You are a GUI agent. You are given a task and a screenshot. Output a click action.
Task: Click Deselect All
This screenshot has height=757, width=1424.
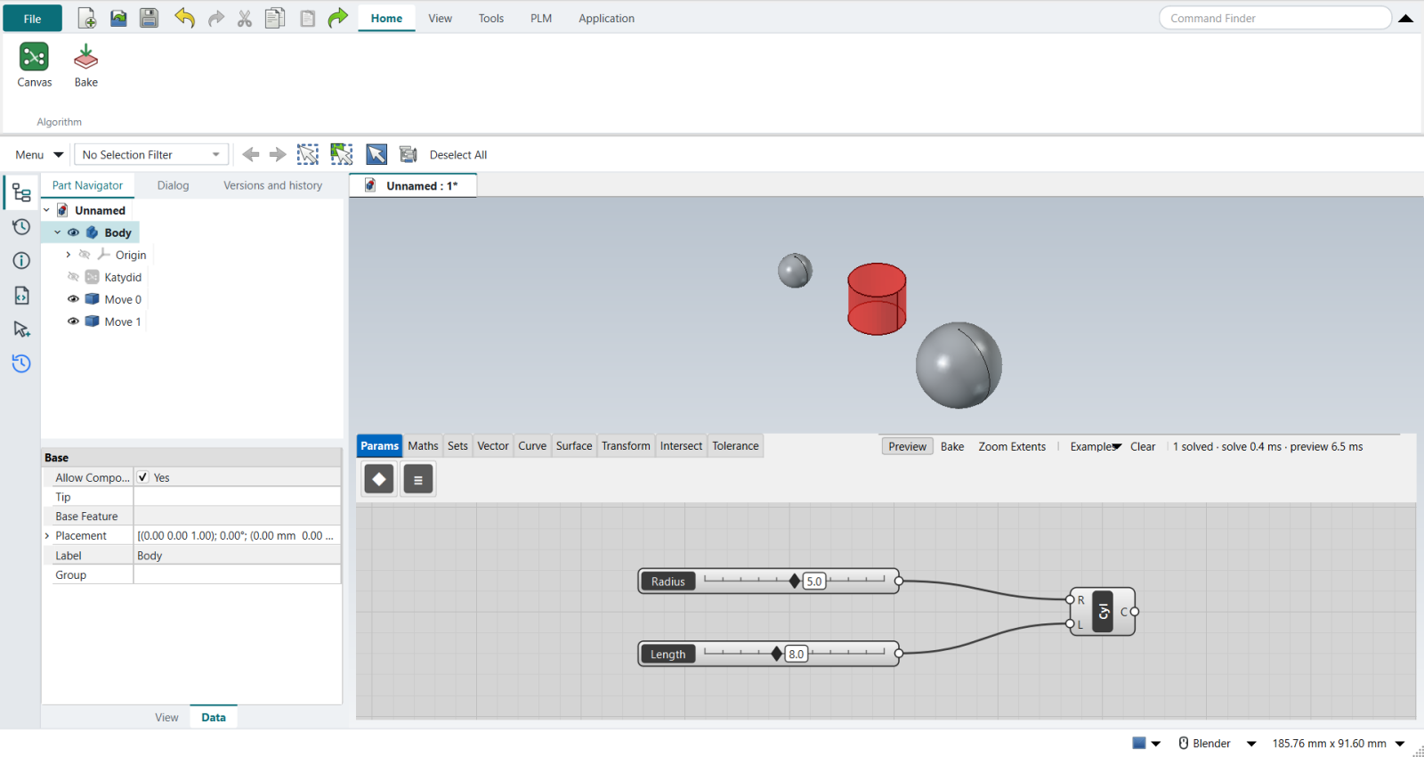[458, 155]
